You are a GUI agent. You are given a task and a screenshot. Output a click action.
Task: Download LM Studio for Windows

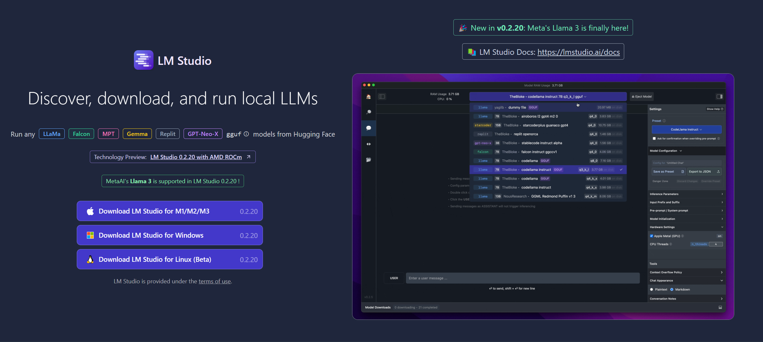(170, 235)
